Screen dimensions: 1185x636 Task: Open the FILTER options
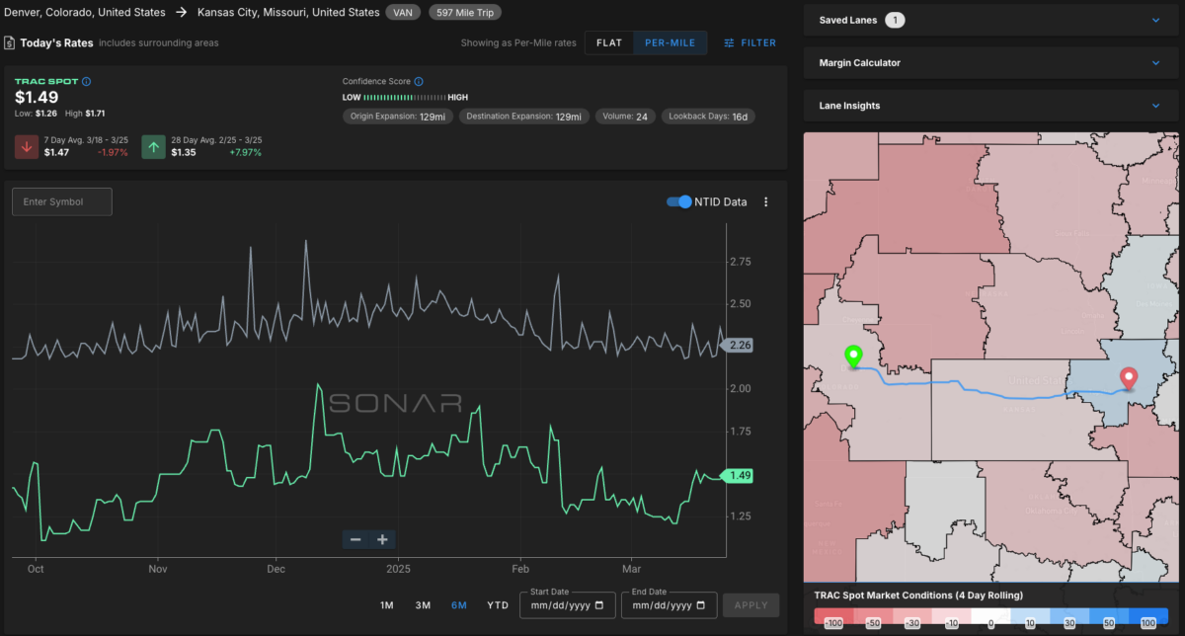click(x=750, y=43)
